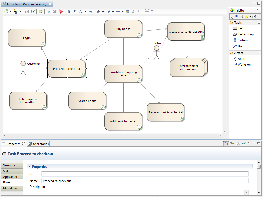Open the Select All dropdown arrow
The image size is (263, 197).
pyautogui.click(x=20, y=12)
